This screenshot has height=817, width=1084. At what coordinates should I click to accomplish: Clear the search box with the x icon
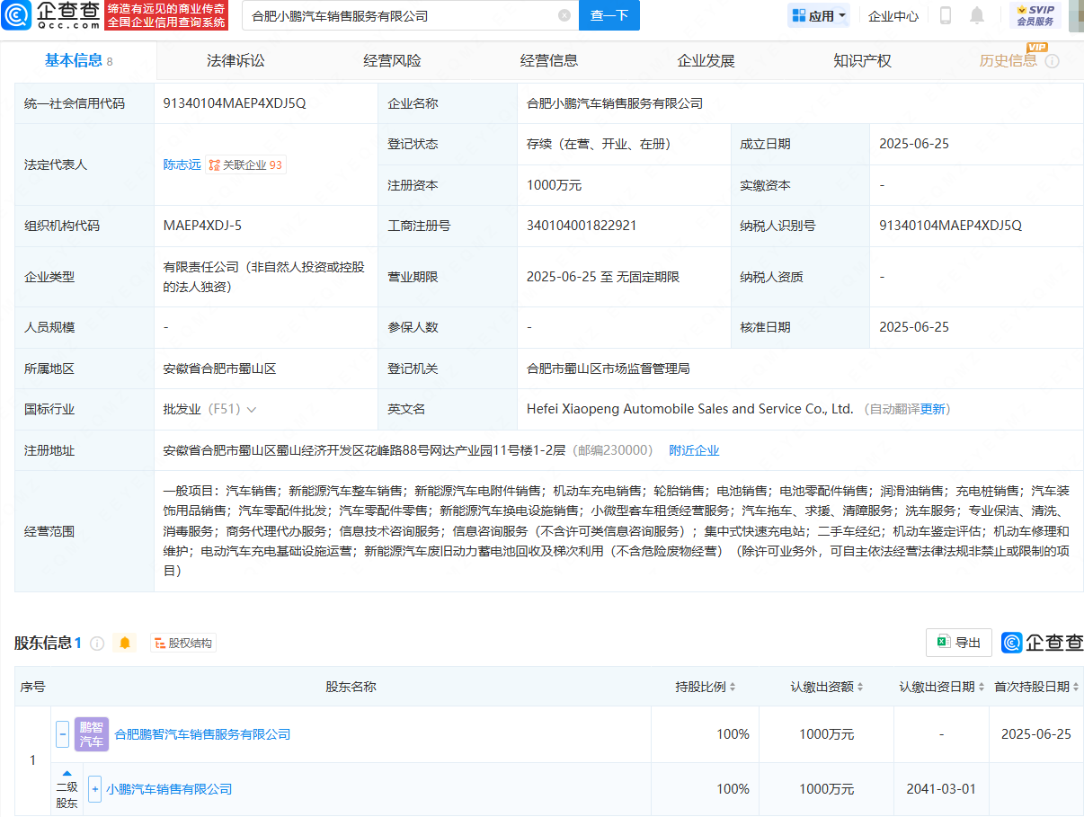pyautogui.click(x=564, y=15)
